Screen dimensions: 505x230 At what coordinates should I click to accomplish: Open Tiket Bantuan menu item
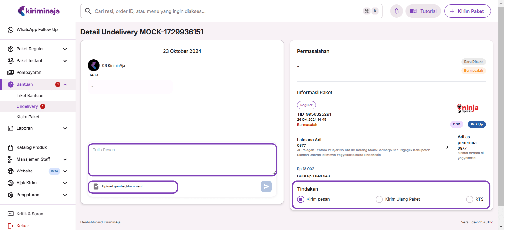pos(30,96)
